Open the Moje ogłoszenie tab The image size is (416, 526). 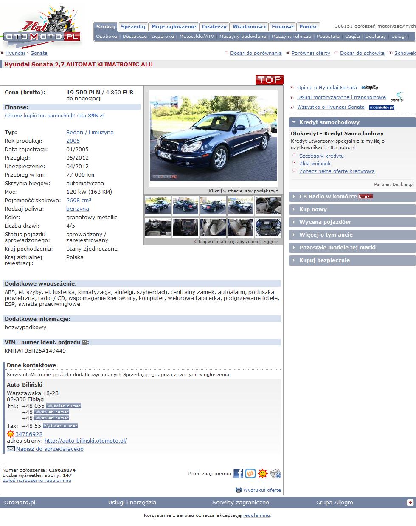[174, 27]
